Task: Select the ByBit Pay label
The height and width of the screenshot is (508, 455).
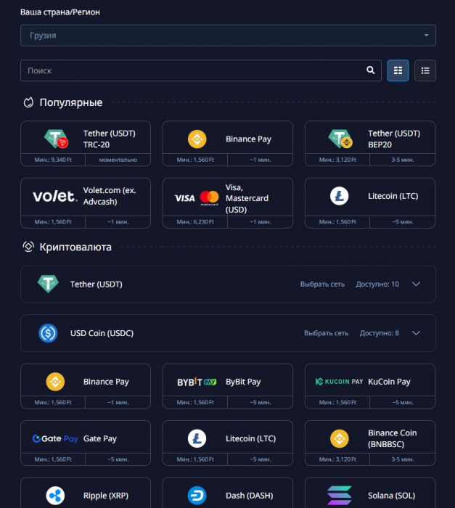Action: (243, 382)
